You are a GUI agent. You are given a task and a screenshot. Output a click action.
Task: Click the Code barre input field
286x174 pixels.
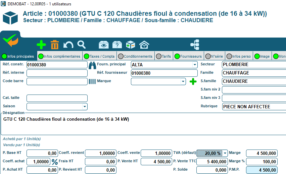[x=57, y=81]
